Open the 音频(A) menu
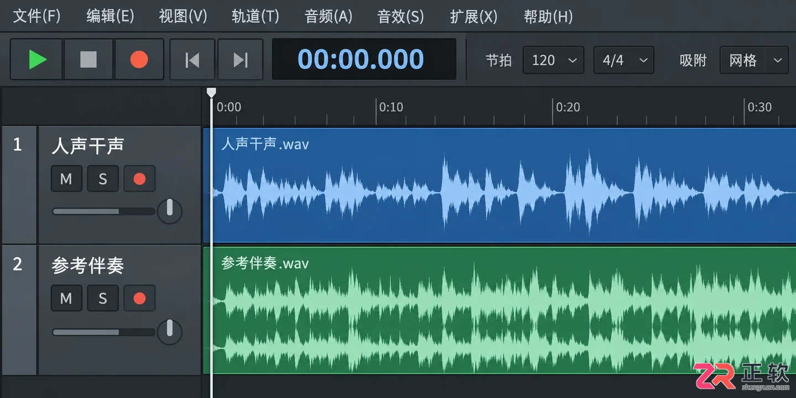Image resolution: width=796 pixels, height=398 pixels. (328, 16)
